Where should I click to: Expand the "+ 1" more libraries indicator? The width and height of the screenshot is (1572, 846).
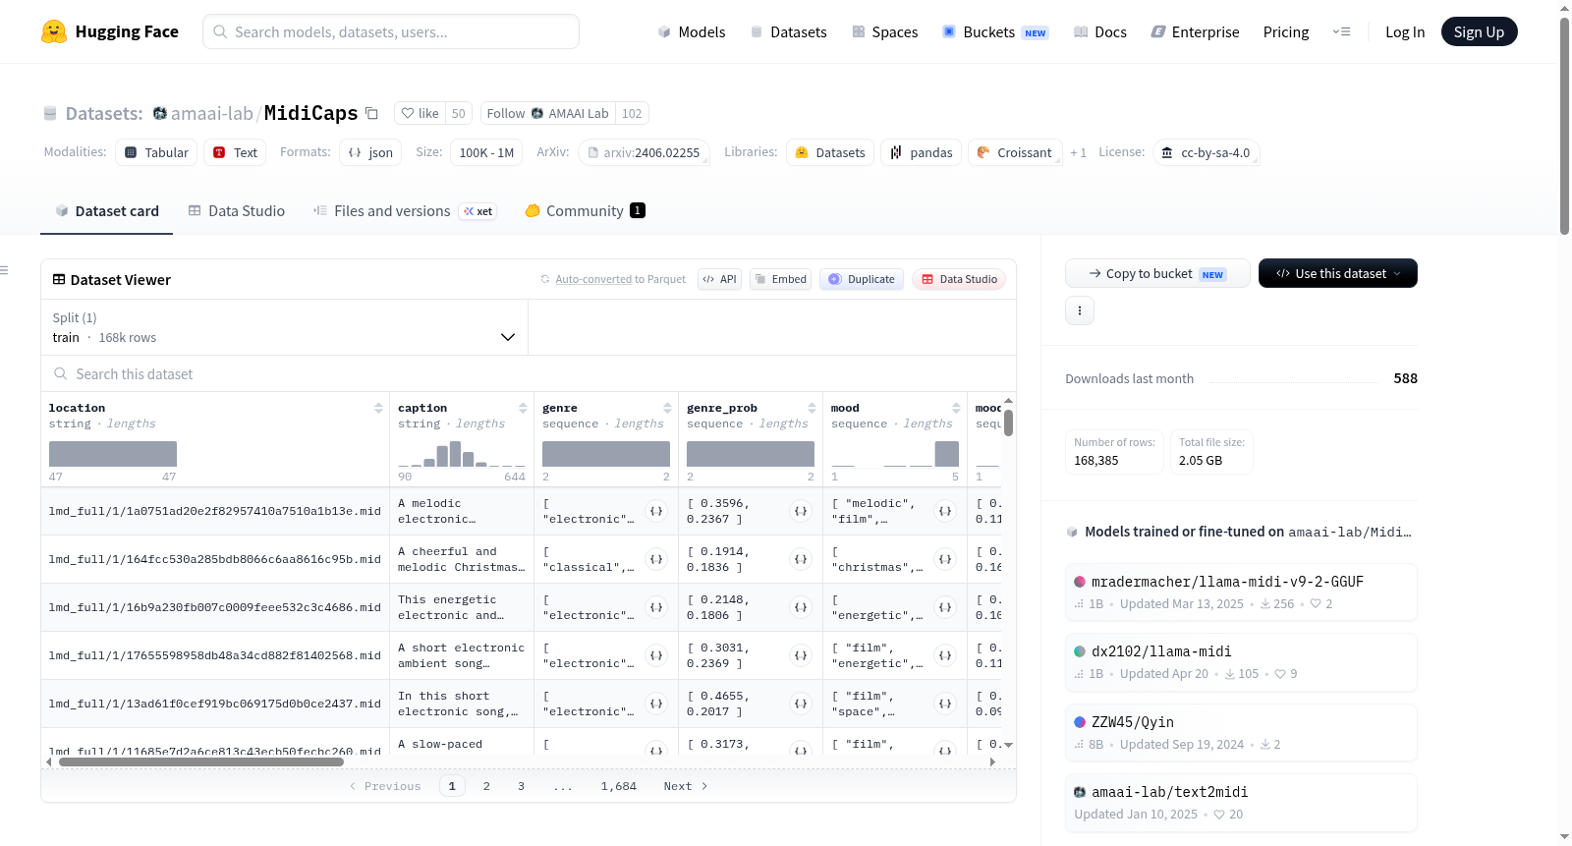[x=1078, y=153]
